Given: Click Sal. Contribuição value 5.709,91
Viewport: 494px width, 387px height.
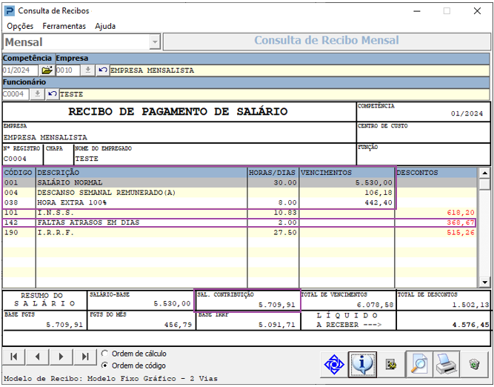Looking at the screenshot, I should tap(277, 305).
